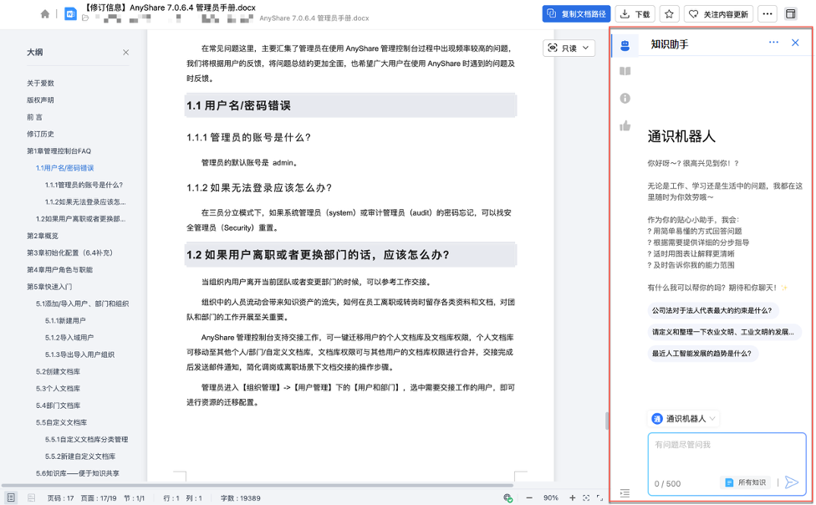Choose suggestion 最近人工智能发展的趋势是什么?
Viewport: 816px width, 505px height.
pos(702,354)
